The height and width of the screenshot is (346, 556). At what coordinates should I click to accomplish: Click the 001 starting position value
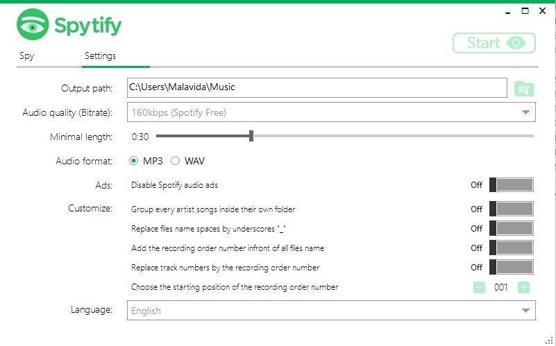click(x=500, y=287)
